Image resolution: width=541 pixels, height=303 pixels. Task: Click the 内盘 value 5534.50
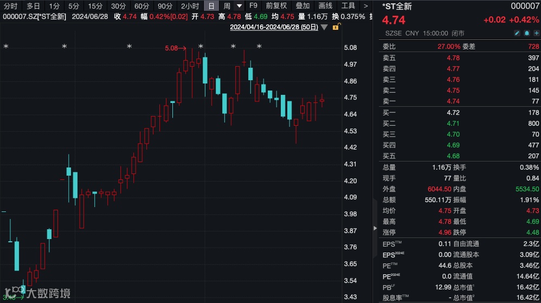coord(527,189)
